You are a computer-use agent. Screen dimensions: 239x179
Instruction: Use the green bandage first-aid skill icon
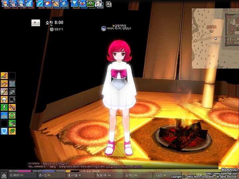4,107
